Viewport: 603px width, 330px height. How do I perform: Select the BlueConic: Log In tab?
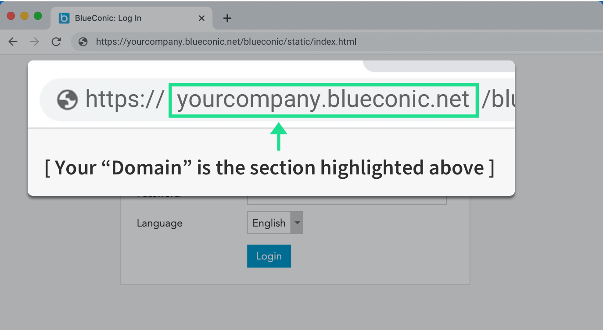tap(132, 18)
